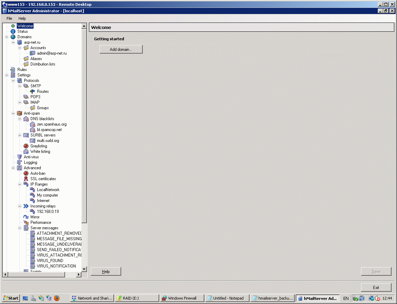Collapse the asp-net.ru domain node

[x=13, y=42]
